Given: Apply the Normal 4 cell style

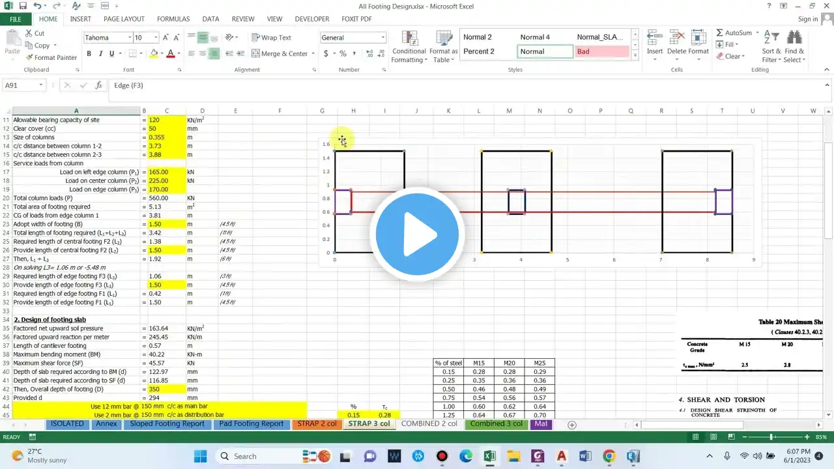Looking at the screenshot, I should (535, 37).
